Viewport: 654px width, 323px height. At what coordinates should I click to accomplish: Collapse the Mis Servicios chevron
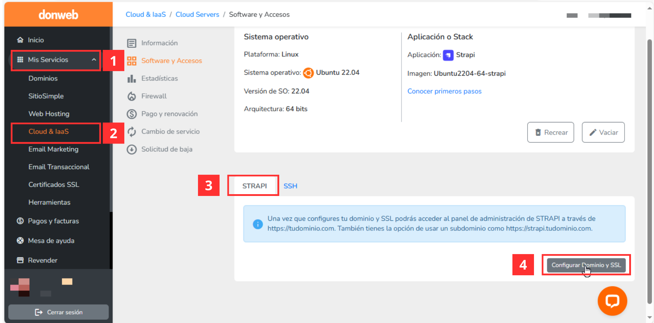click(94, 60)
